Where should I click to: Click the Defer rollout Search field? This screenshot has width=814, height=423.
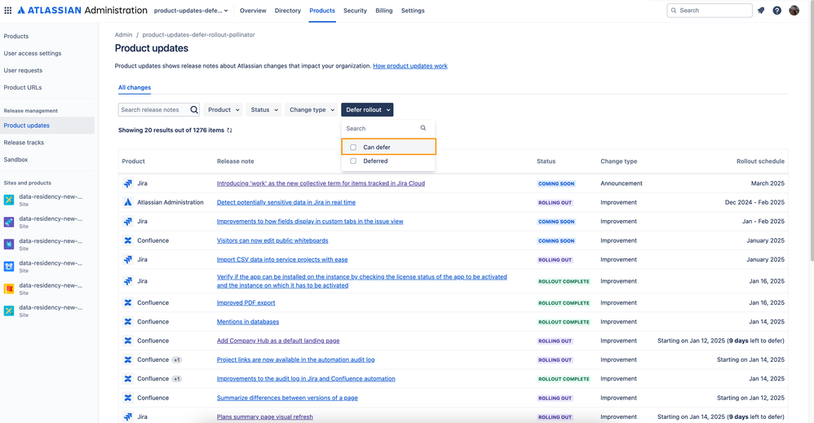(x=388, y=128)
